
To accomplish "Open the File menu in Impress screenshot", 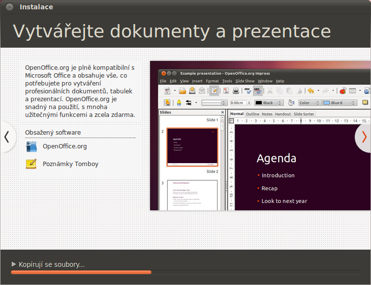I will click(163, 81).
